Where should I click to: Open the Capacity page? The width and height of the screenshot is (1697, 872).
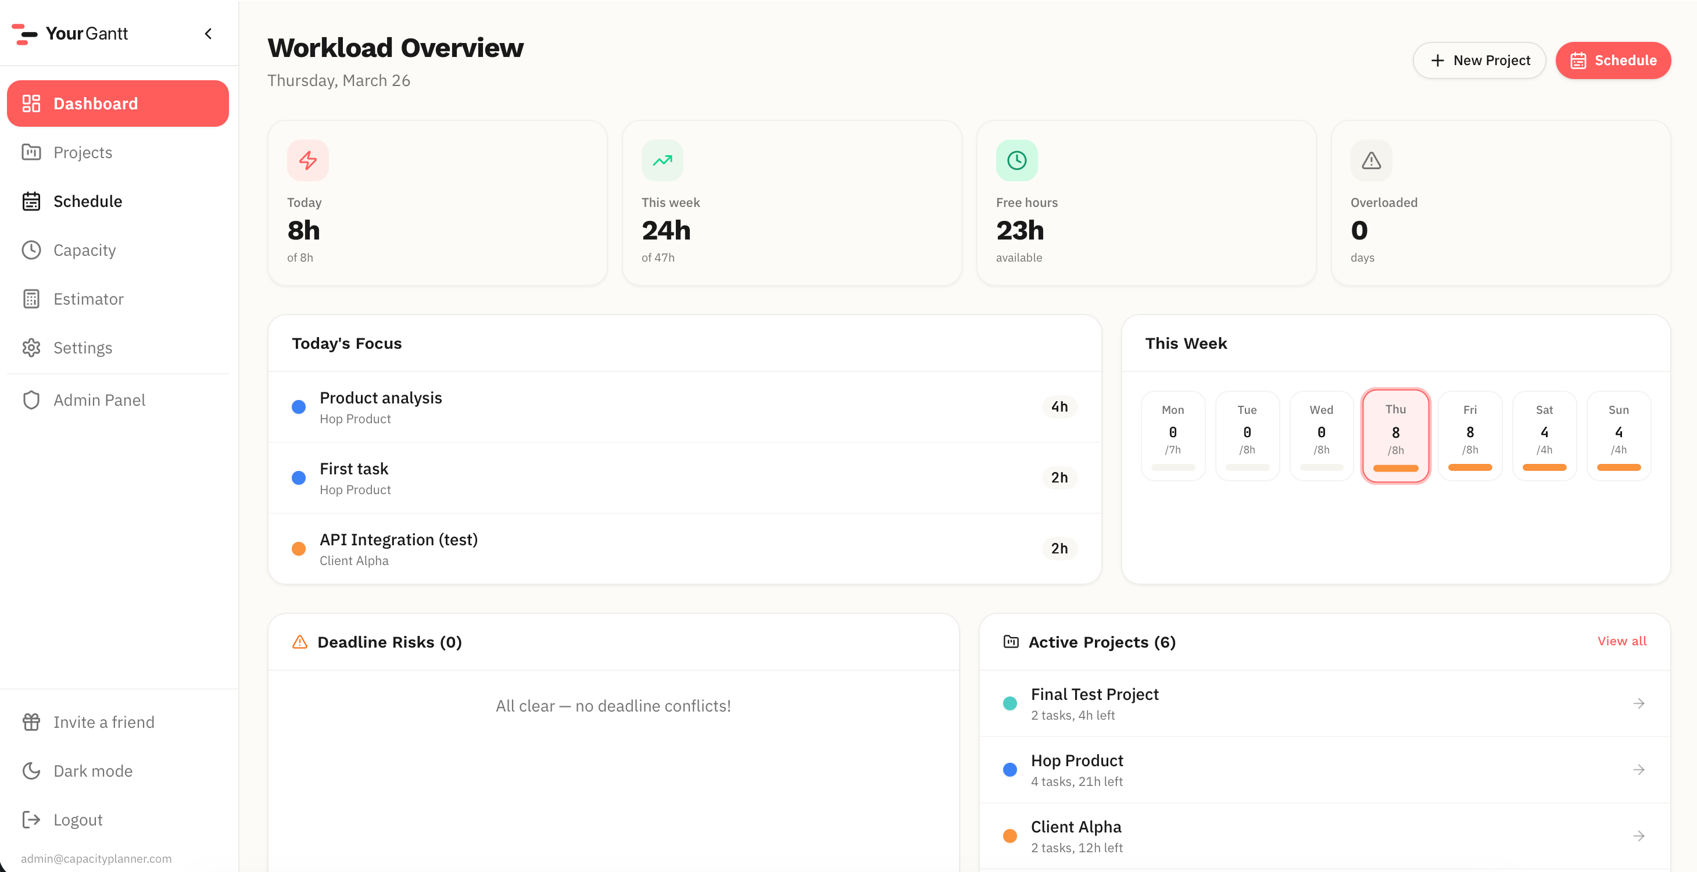(x=118, y=250)
